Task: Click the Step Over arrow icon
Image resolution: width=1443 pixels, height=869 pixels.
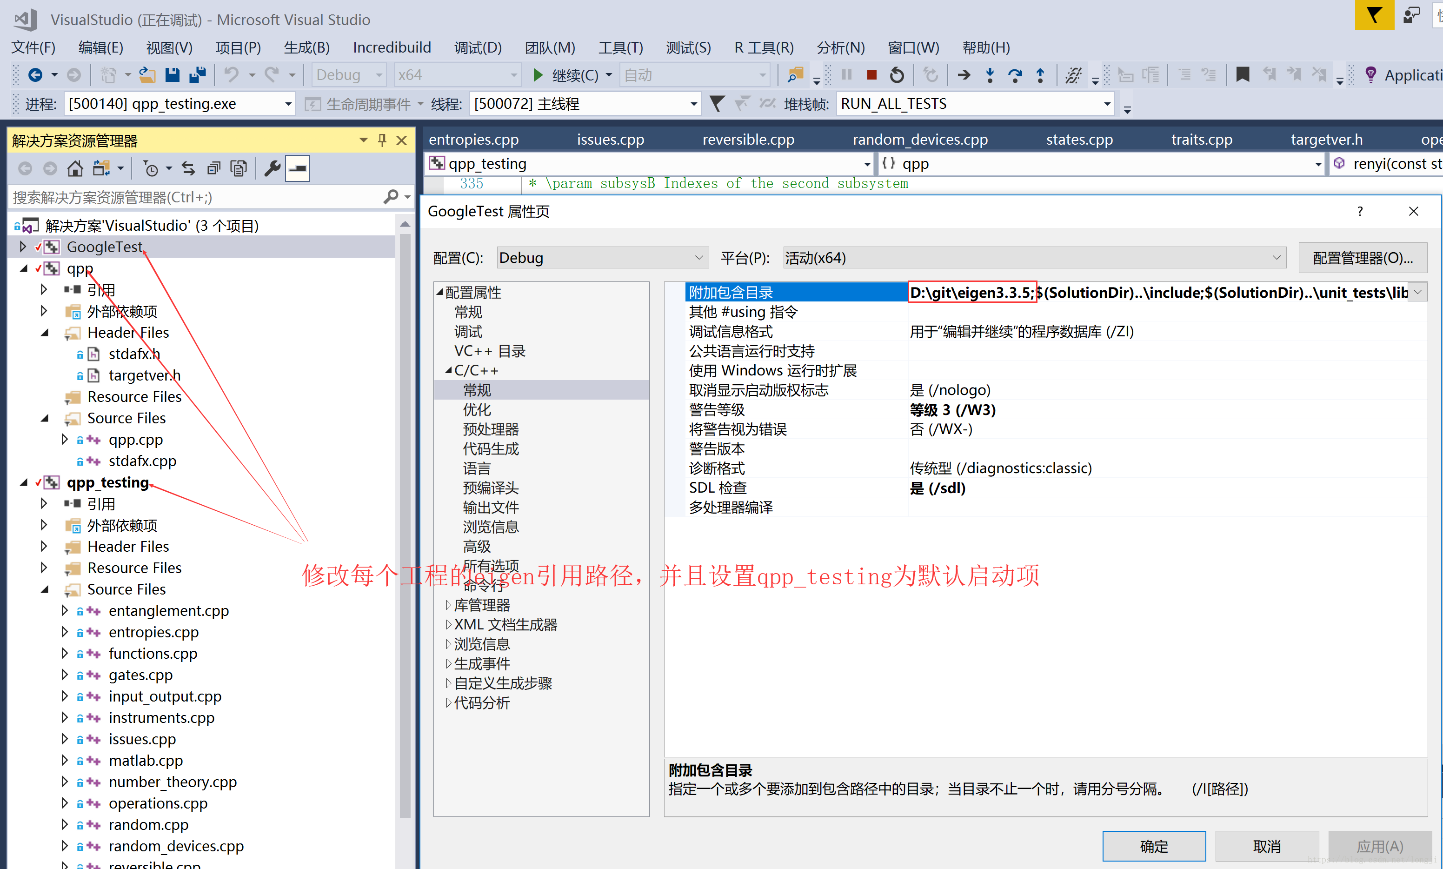Action: tap(1015, 75)
